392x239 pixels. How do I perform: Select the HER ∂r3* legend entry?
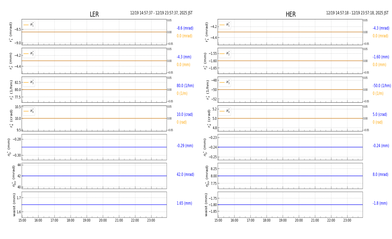click(x=225, y=82)
